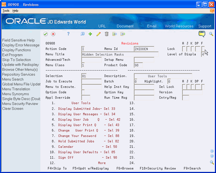Open the Tools menu
Viewport: 216px width, 173px height.
click(6, 11)
